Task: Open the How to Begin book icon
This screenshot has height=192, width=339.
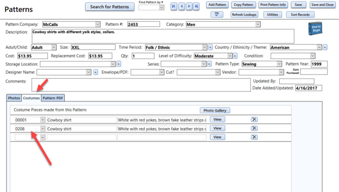Action: click(315, 28)
